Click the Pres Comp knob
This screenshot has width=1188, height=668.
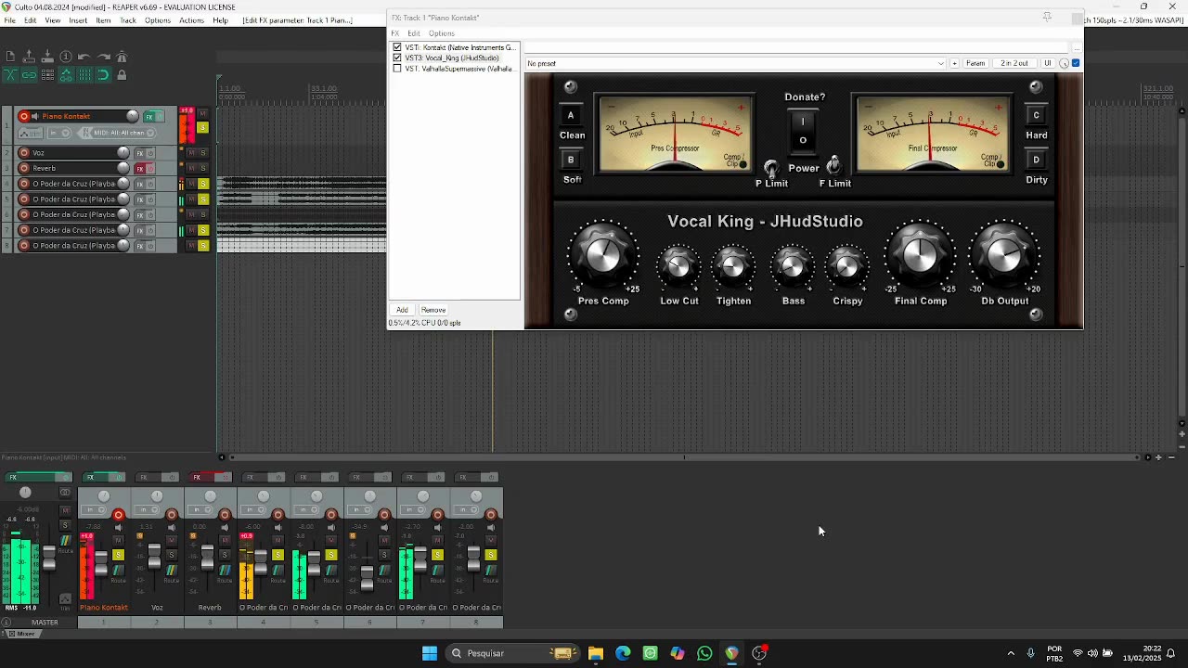(603, 254)
